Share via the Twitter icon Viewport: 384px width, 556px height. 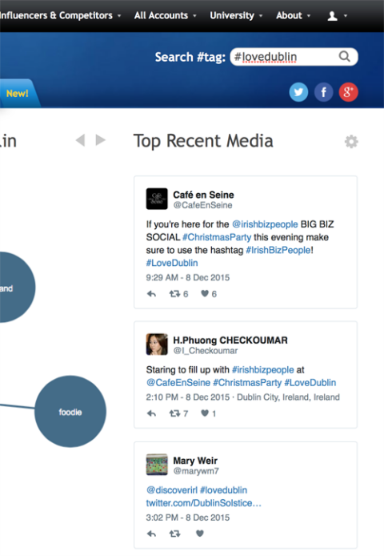click(x=298, y=92)
